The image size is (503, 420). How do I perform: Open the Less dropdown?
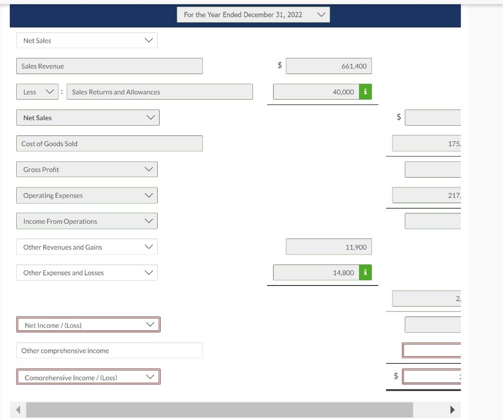point(37,92)
